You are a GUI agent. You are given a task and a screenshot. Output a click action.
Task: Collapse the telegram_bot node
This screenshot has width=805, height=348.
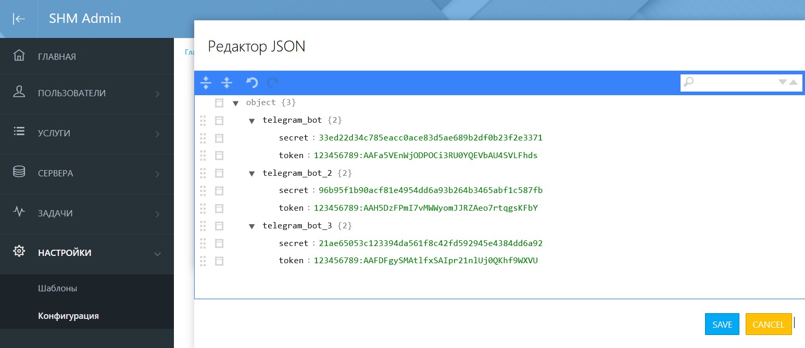pos(252,121)
